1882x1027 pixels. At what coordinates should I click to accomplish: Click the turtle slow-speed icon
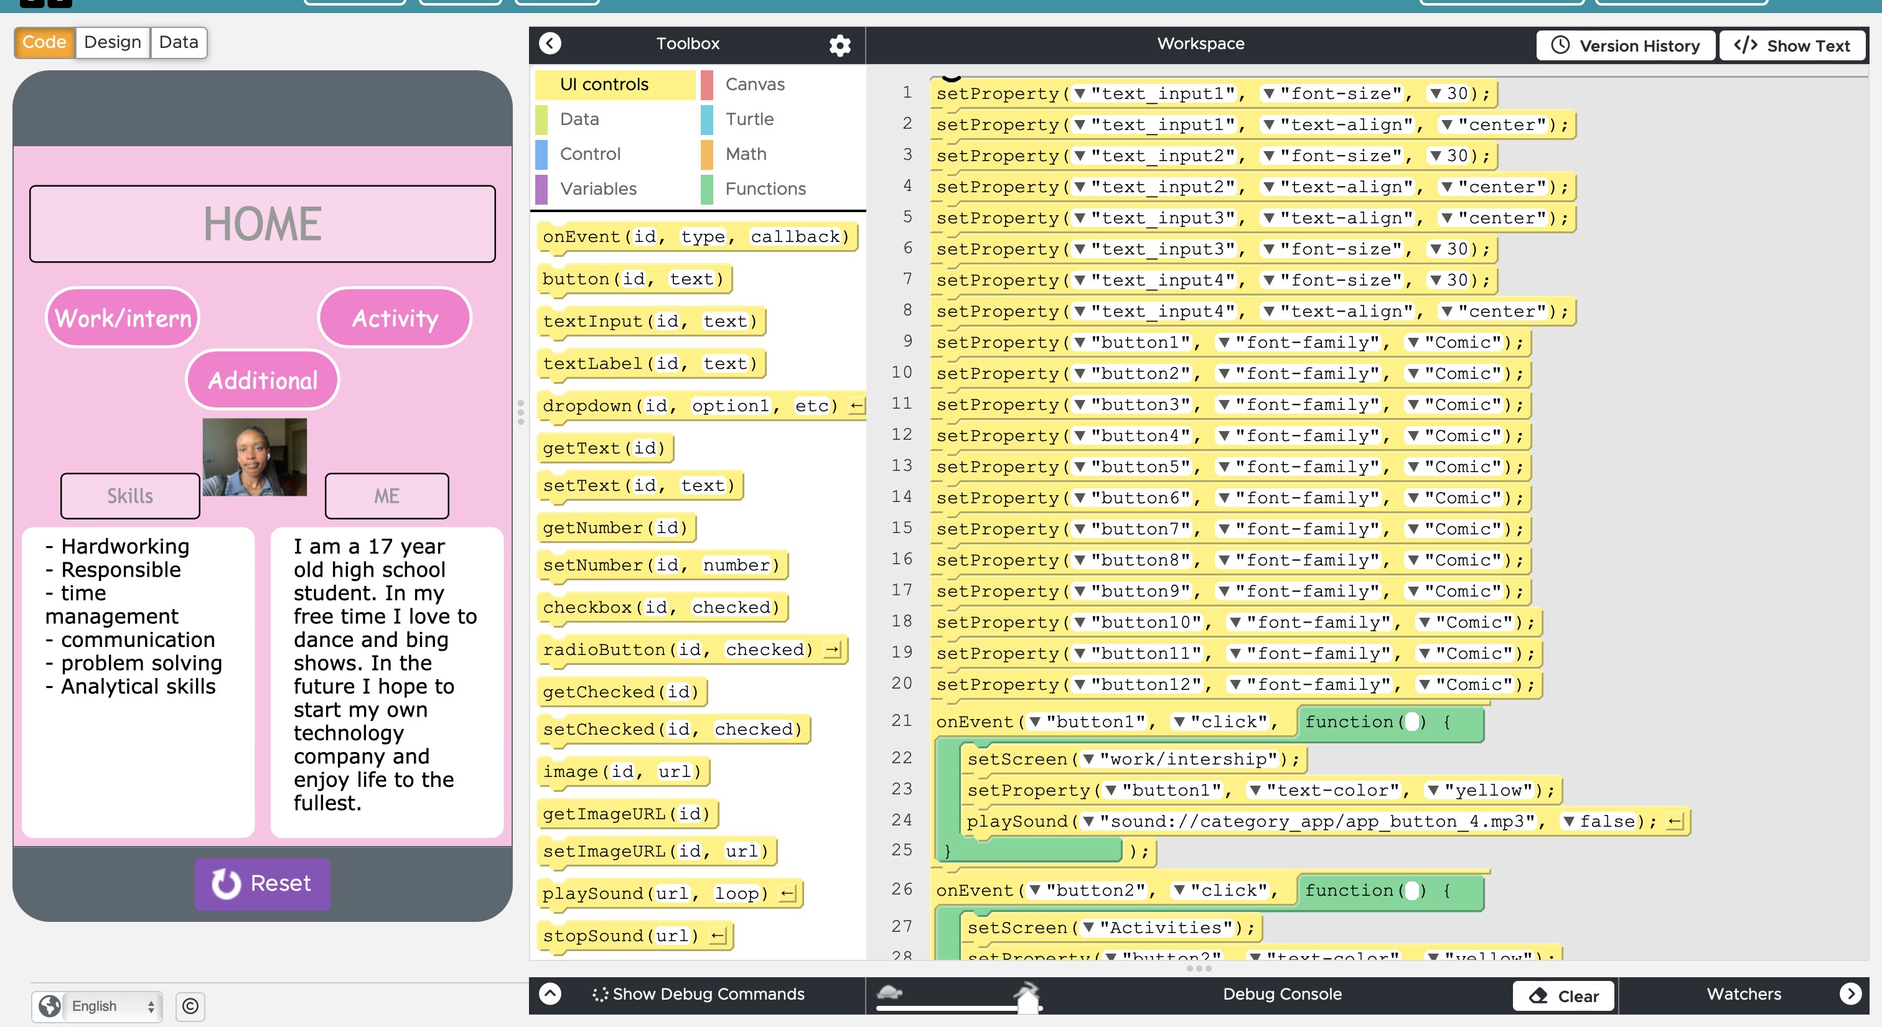pos(889,992)
